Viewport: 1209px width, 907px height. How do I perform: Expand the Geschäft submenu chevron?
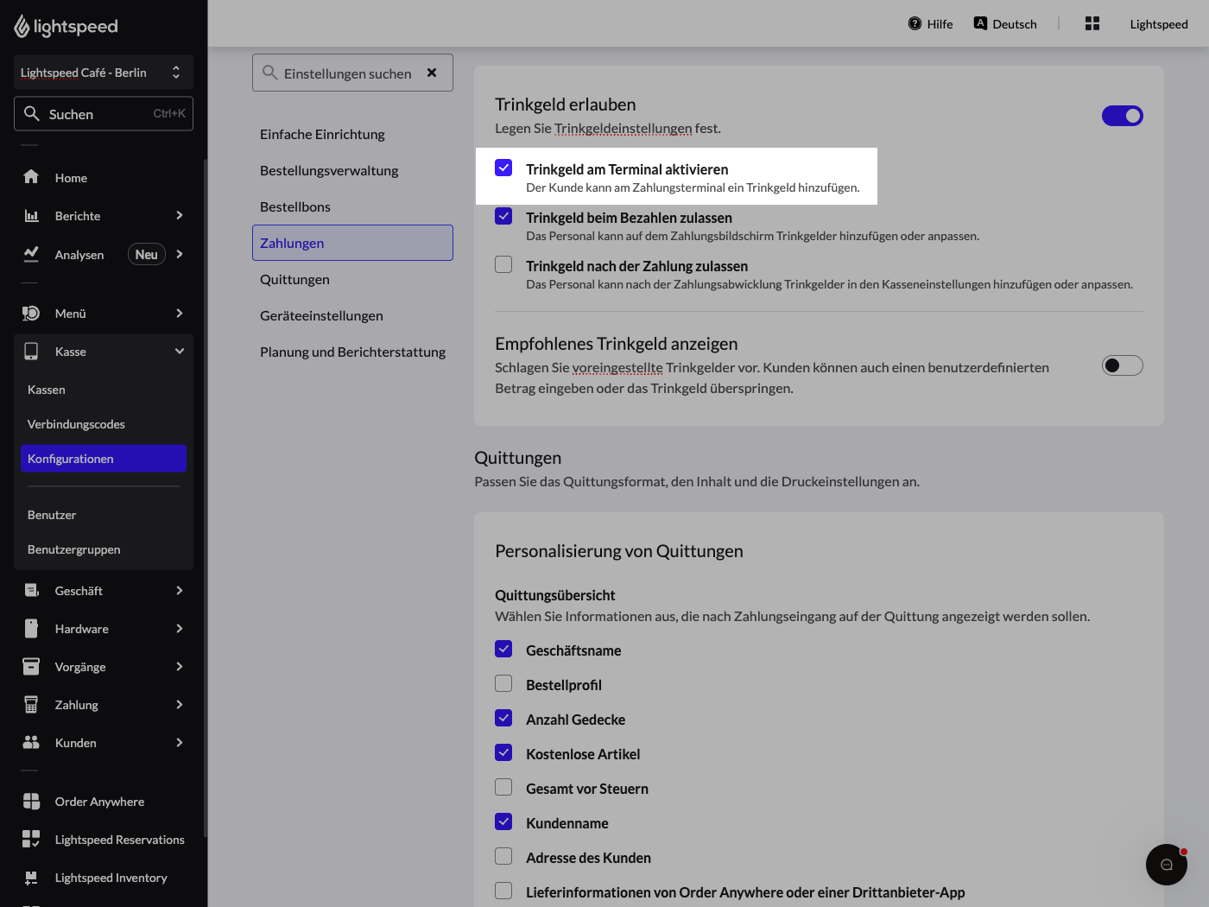pos(180,590)
